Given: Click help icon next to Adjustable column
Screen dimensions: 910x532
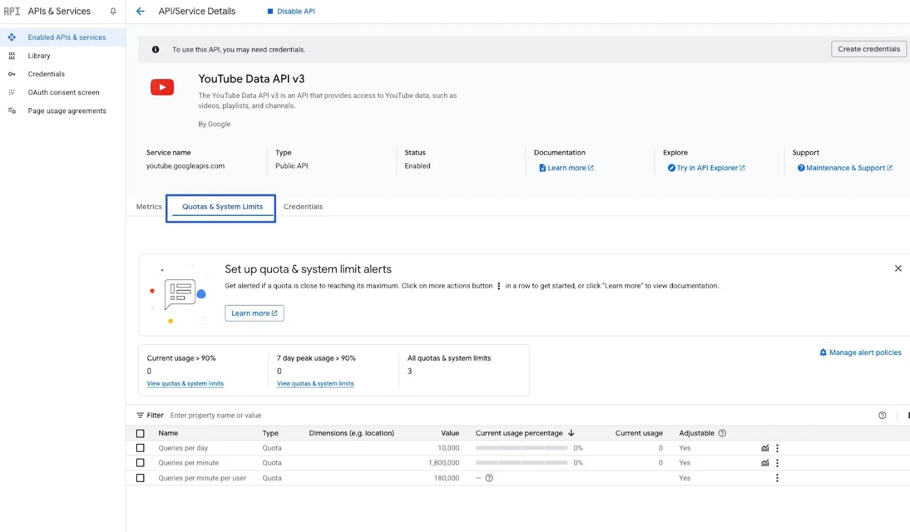Looking at the screenshot, I should (x=722, y=434).
